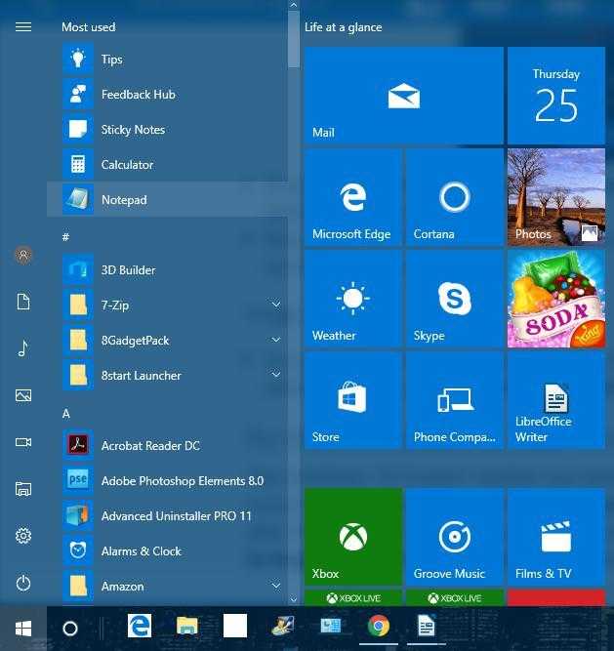
Task: Open Alarms & Clock
Action: point(167,550)
